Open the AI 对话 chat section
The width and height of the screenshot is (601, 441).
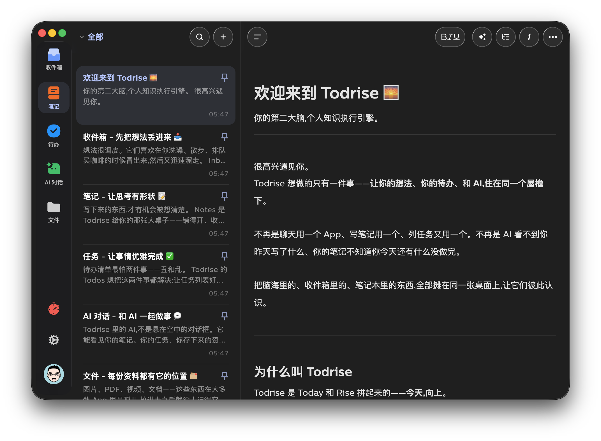pyautogui.click(x=54, y=174)
